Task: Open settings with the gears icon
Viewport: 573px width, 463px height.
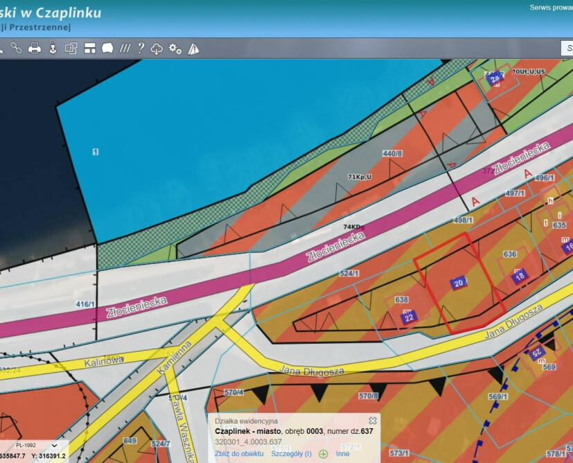Action: pos(175,49)
